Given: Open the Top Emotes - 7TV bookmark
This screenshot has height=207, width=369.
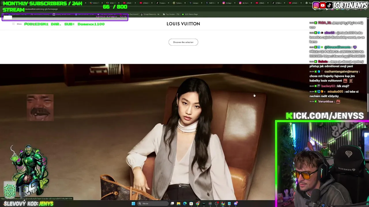Looking at the screenshot, I should 171,14.
